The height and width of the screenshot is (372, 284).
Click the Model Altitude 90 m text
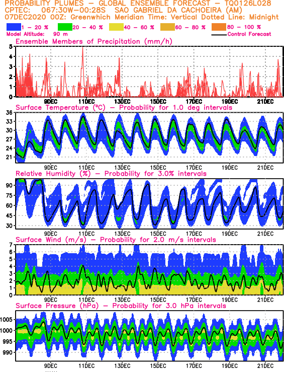tap(37, 34)
